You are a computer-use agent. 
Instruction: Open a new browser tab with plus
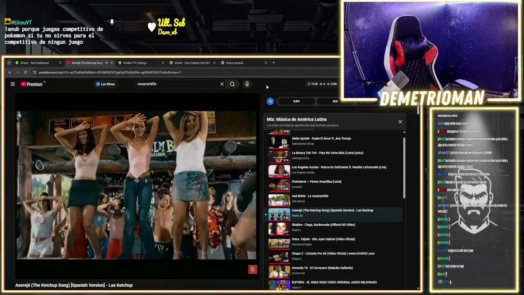[273, 63]
